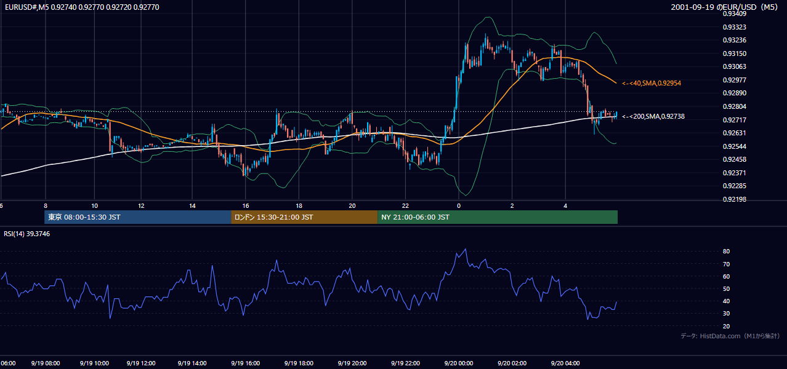Click hour label 2 under price chart
The image size is (787, 369).
(512, 205)
